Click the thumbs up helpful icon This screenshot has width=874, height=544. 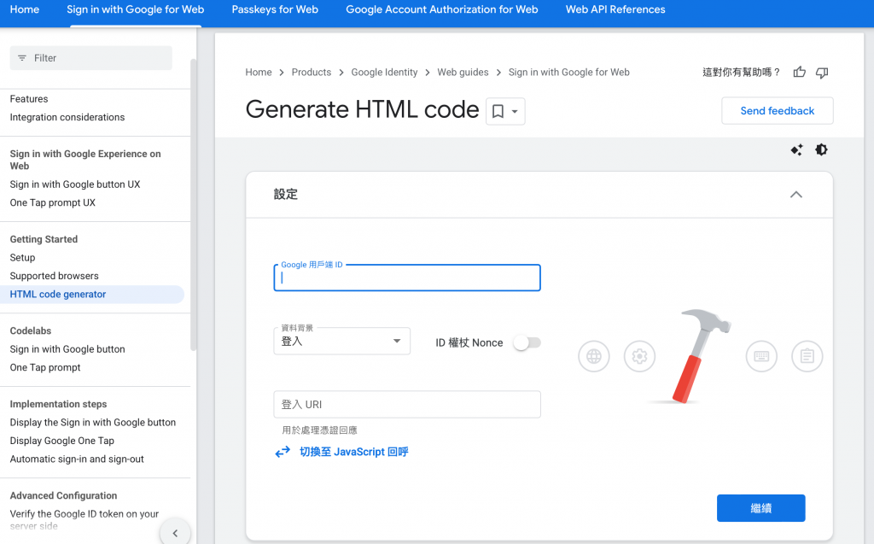click(x=799, y=72)
